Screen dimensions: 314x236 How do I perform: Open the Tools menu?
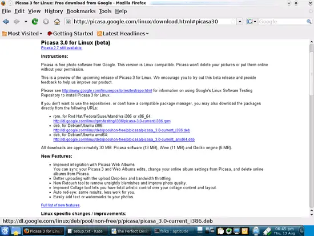[x=105, y=11]
